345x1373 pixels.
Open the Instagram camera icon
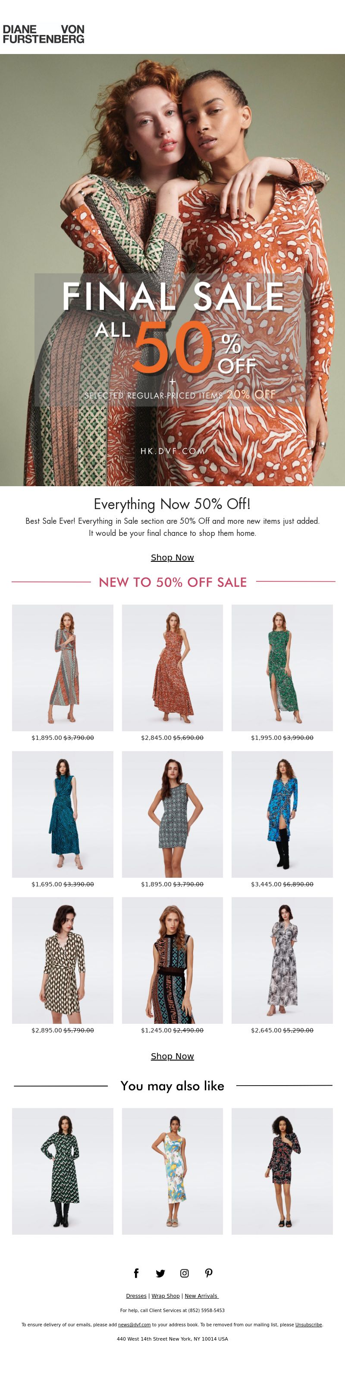(x=185, y=1273)
